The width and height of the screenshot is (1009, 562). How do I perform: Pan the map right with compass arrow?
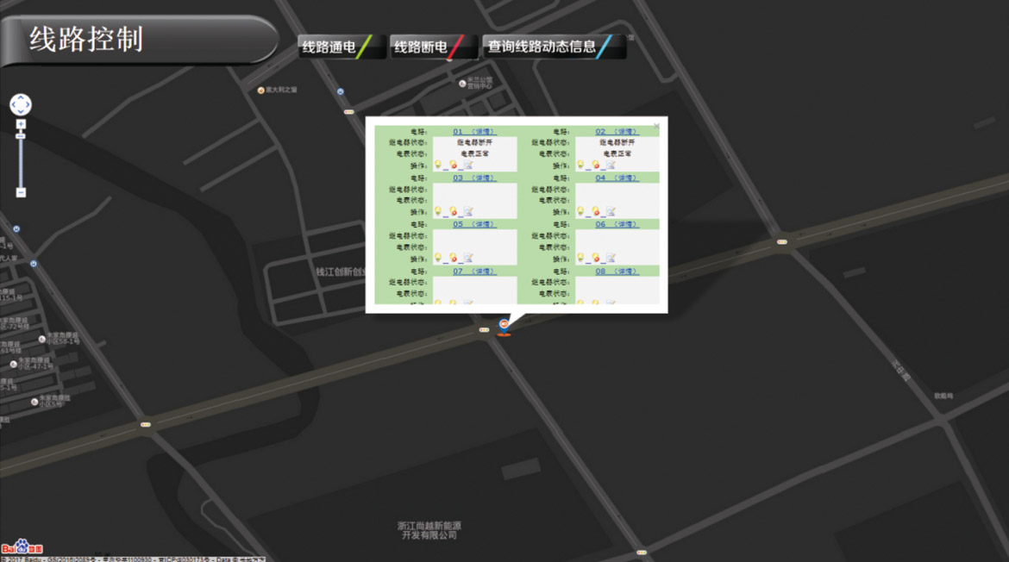click(x=28, y=105)
